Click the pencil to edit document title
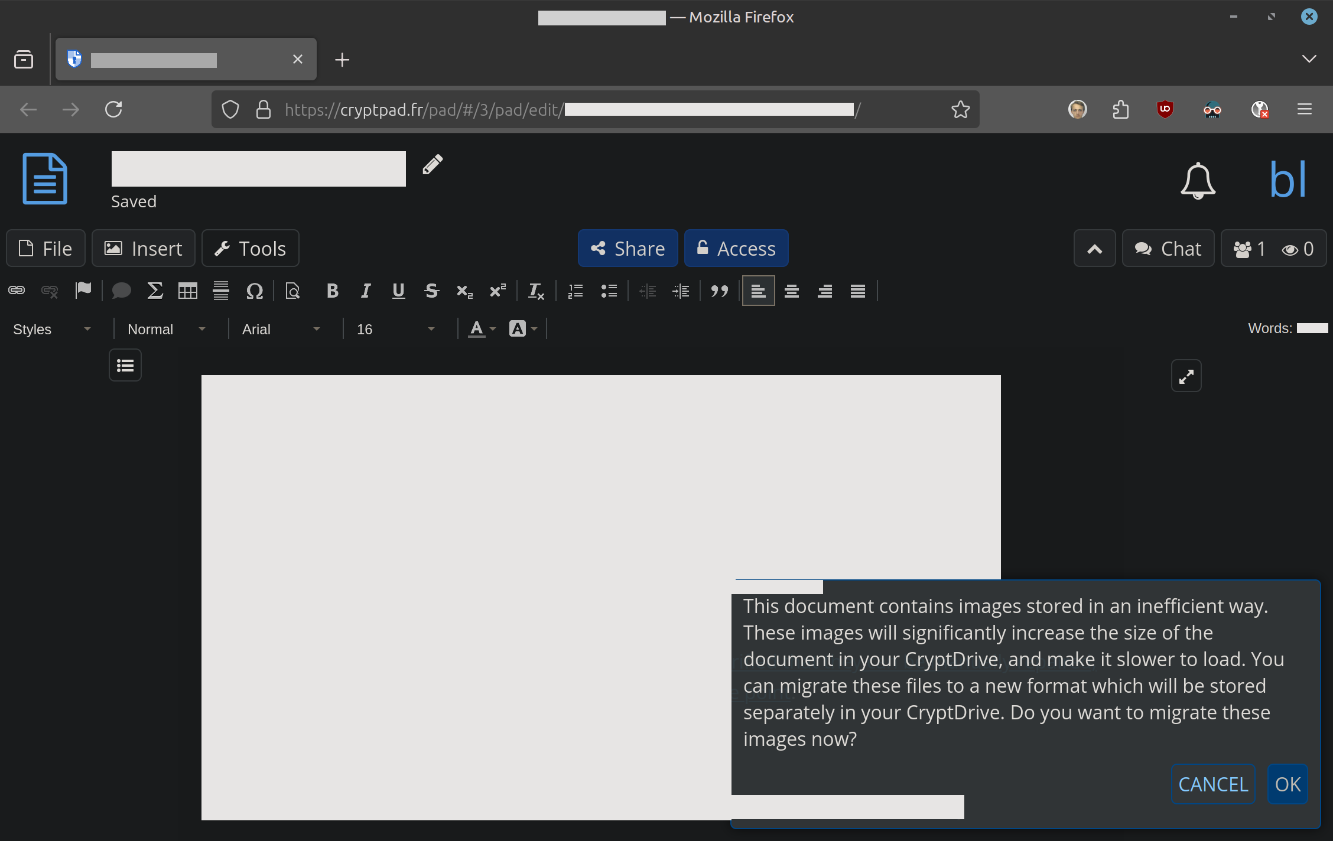Screen dimensions: 1333x841 click(x=433, y=165)
